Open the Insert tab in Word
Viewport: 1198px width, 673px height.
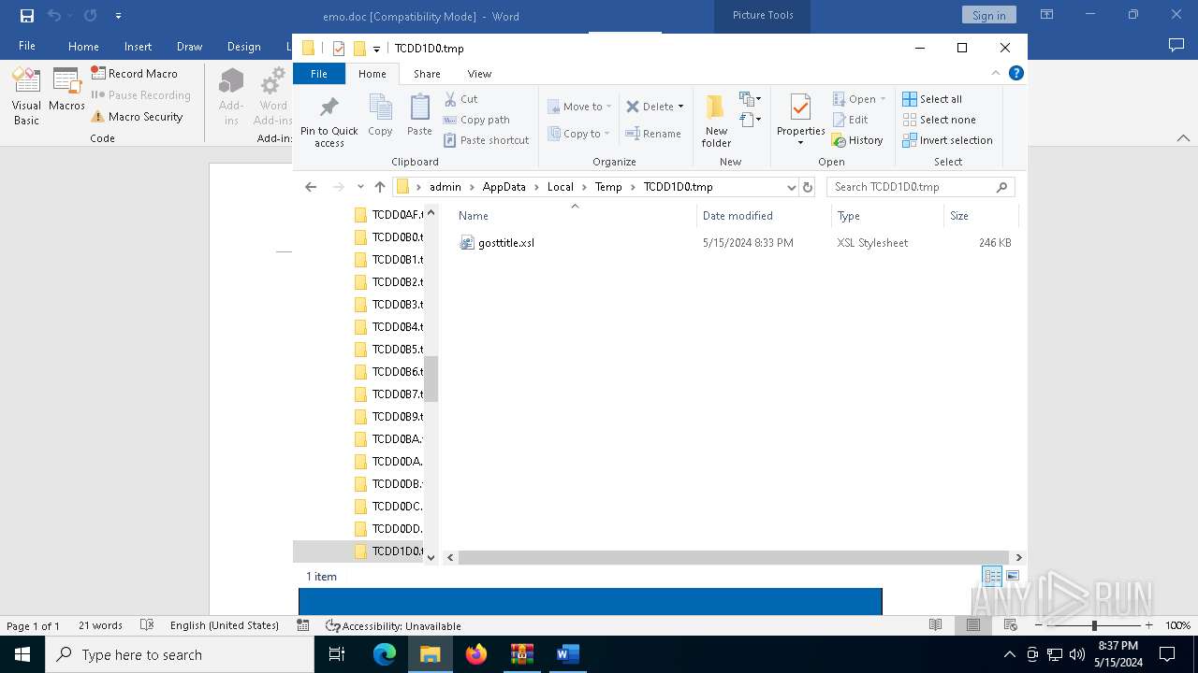[x=138, y=46]
